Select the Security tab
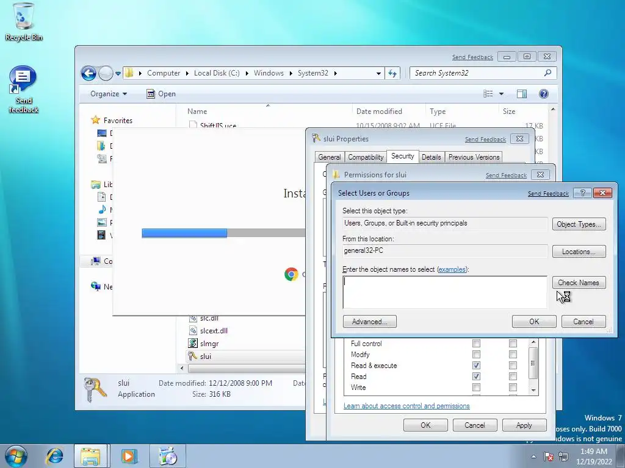 tap(403, 156)
